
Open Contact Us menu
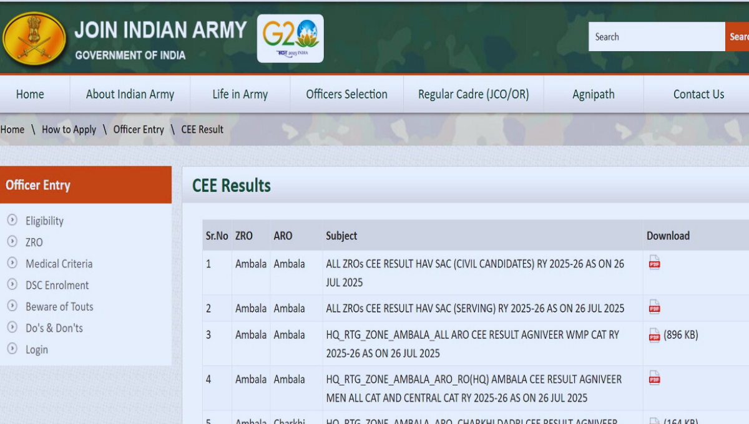[x=698, y=94]
